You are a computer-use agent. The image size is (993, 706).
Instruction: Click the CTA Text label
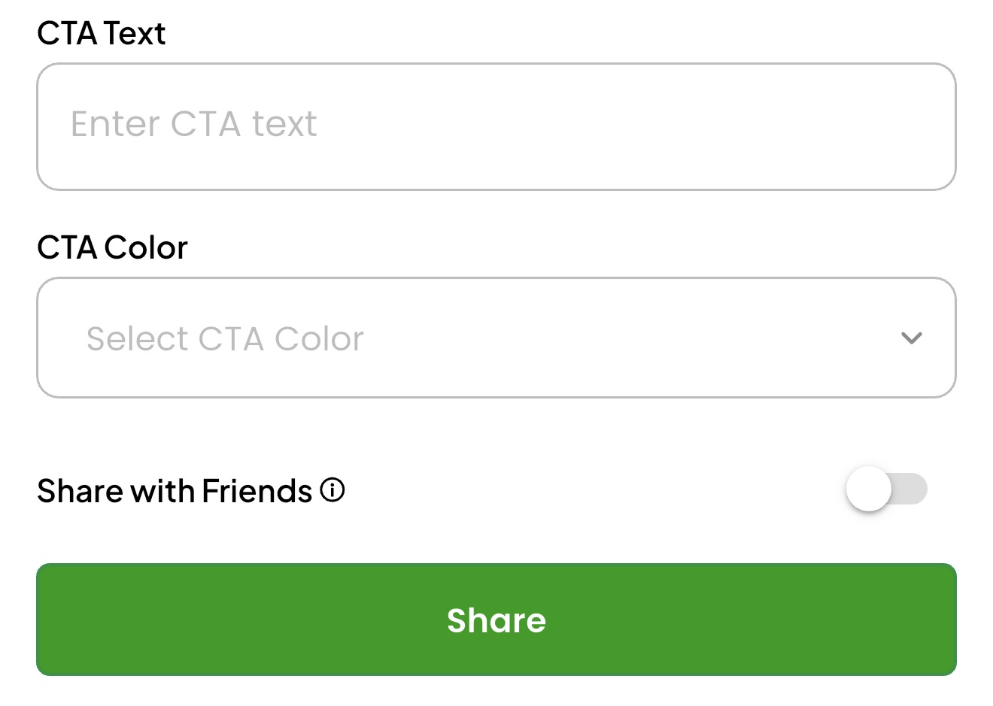pos(101,33)
